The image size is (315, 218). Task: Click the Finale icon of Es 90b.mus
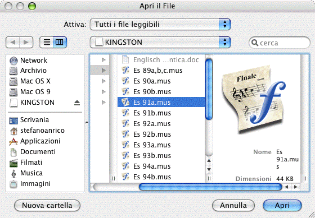click(125, 91)
